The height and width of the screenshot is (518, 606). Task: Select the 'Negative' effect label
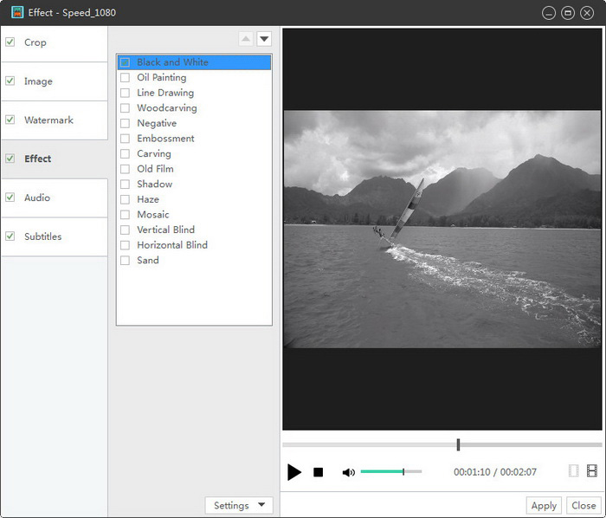point(157,123)
